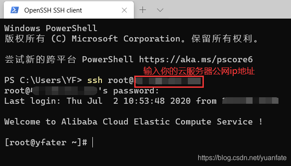Image resolution: width=291 pixels, height=166 pixels.
Task: Click the Welcome to Alibaba Cloud message
Action: pos(133,122)
